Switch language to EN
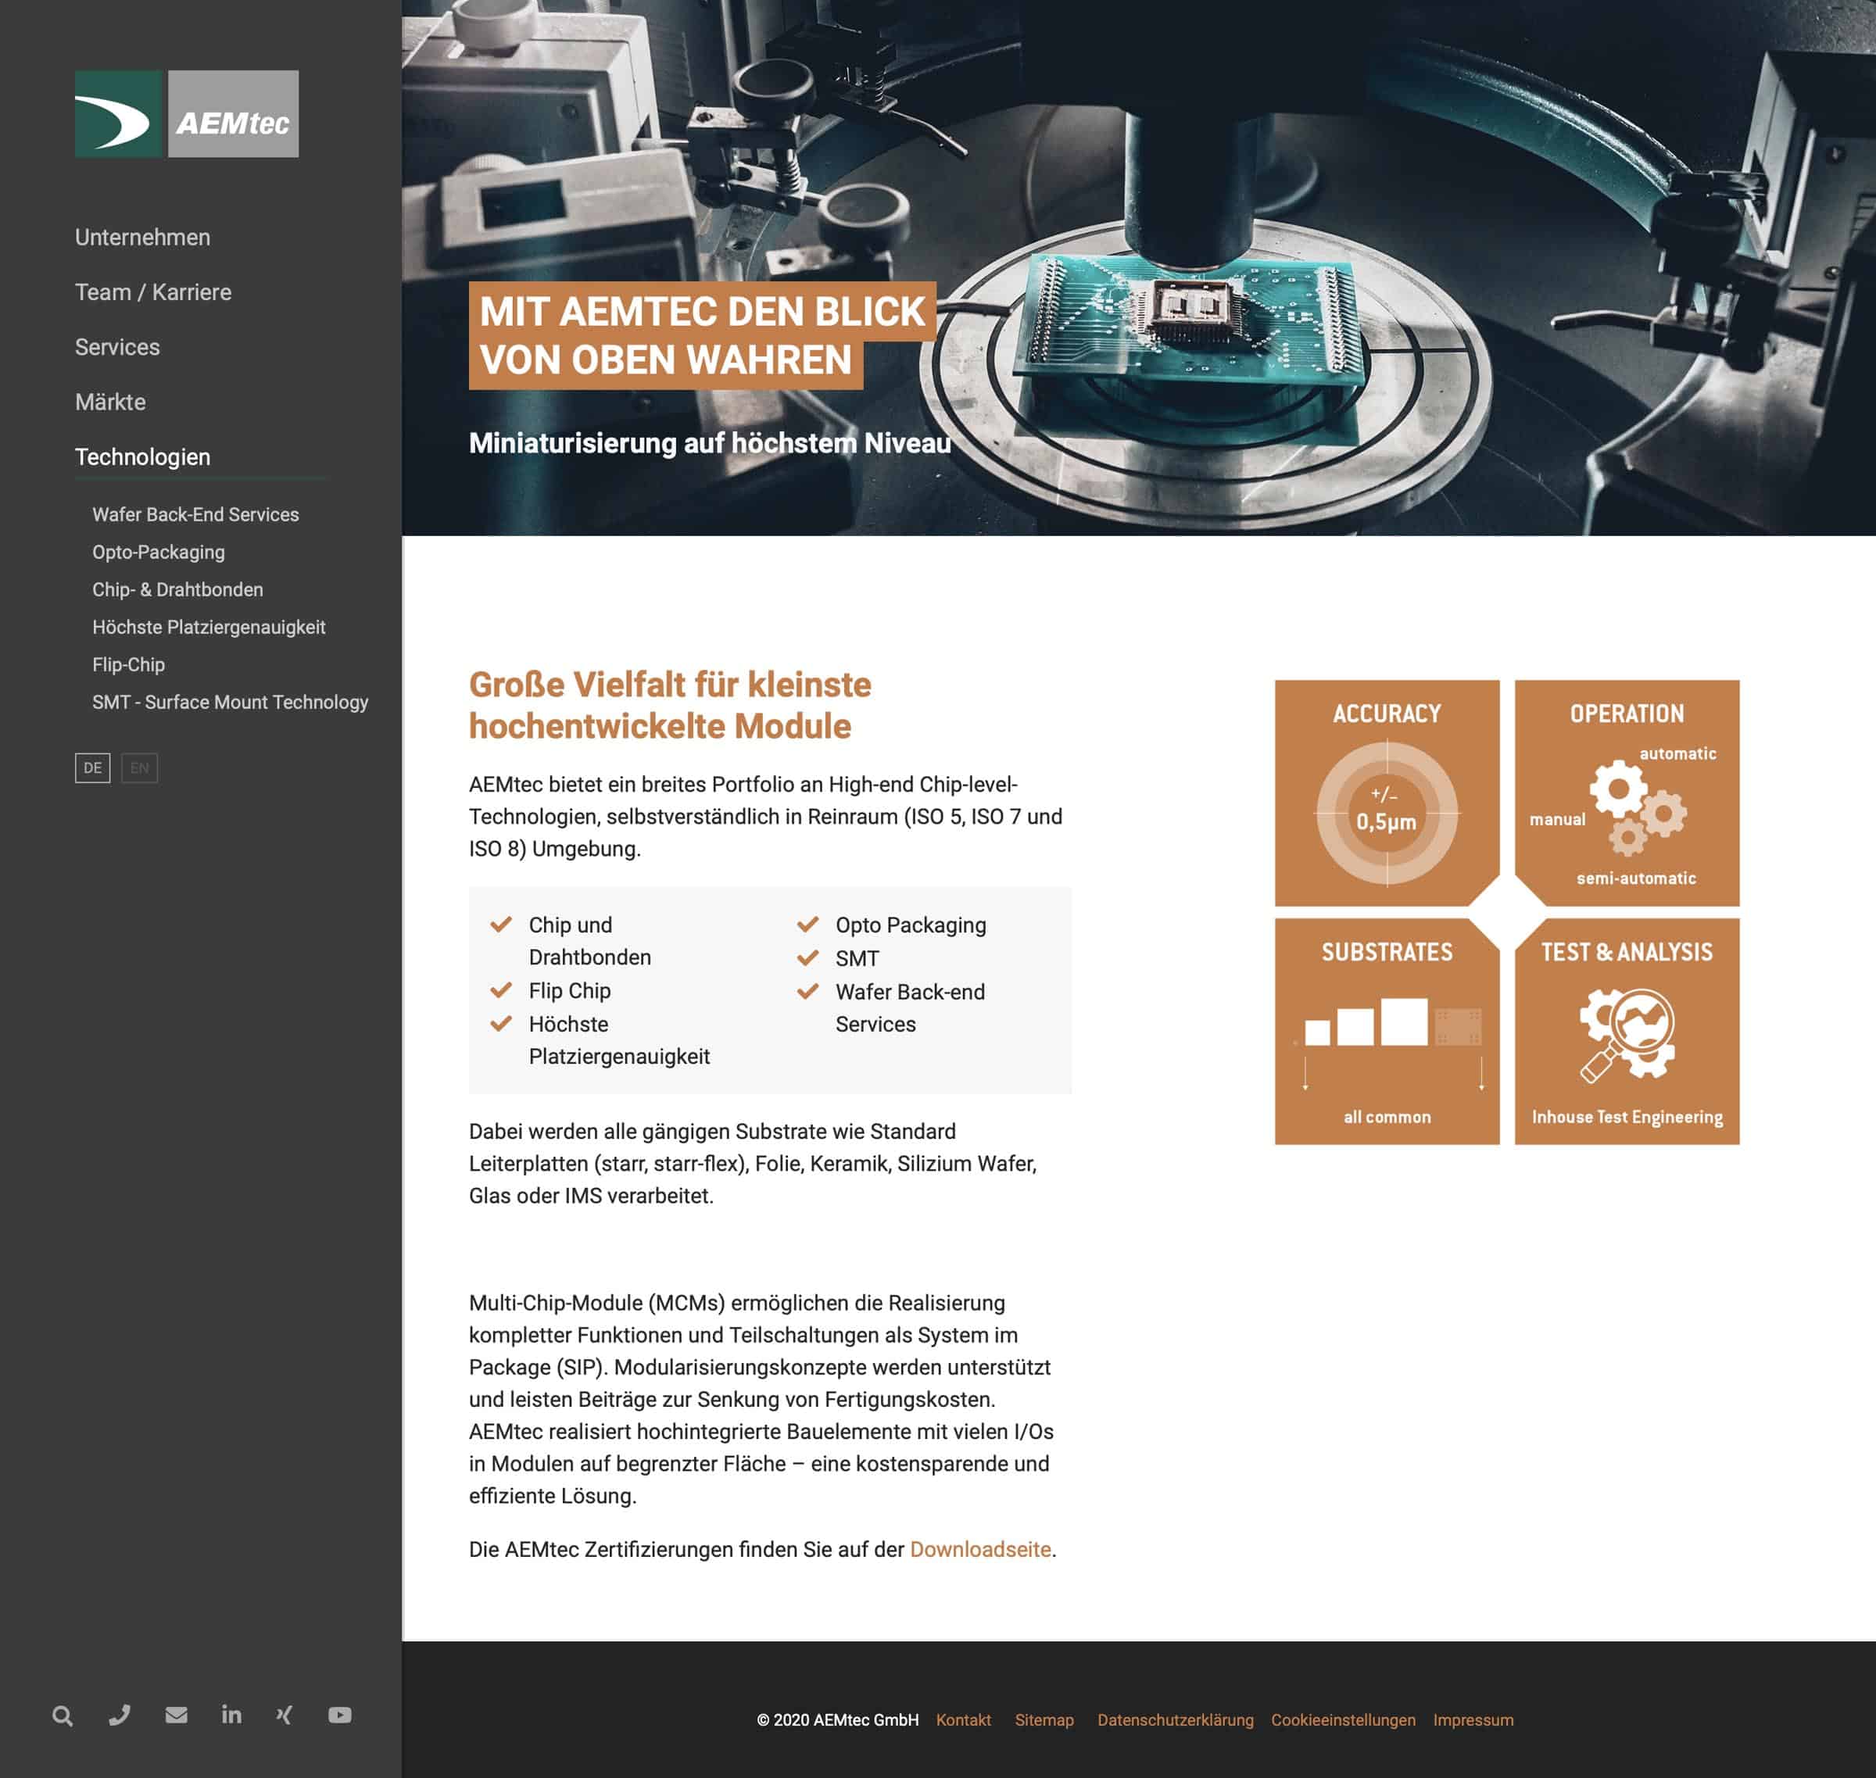This screenshot has width=1876, height=1778. coord(139,767)
